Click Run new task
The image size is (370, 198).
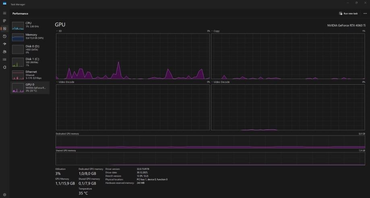pyautogui.click(x=348, y=13)
